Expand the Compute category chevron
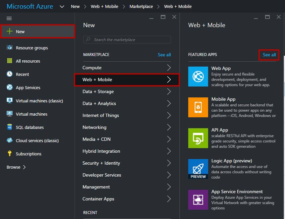The image size is (285, 219). [x=169, y=68]
